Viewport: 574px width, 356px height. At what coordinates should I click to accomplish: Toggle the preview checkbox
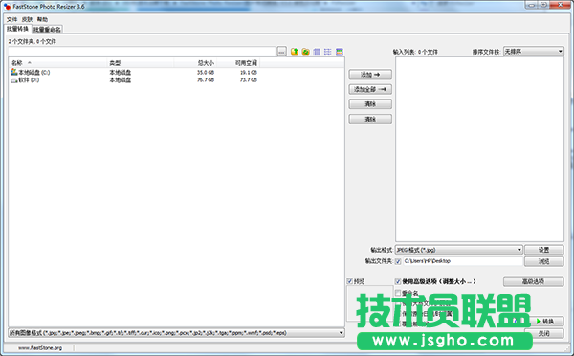(x=349, y=281)
